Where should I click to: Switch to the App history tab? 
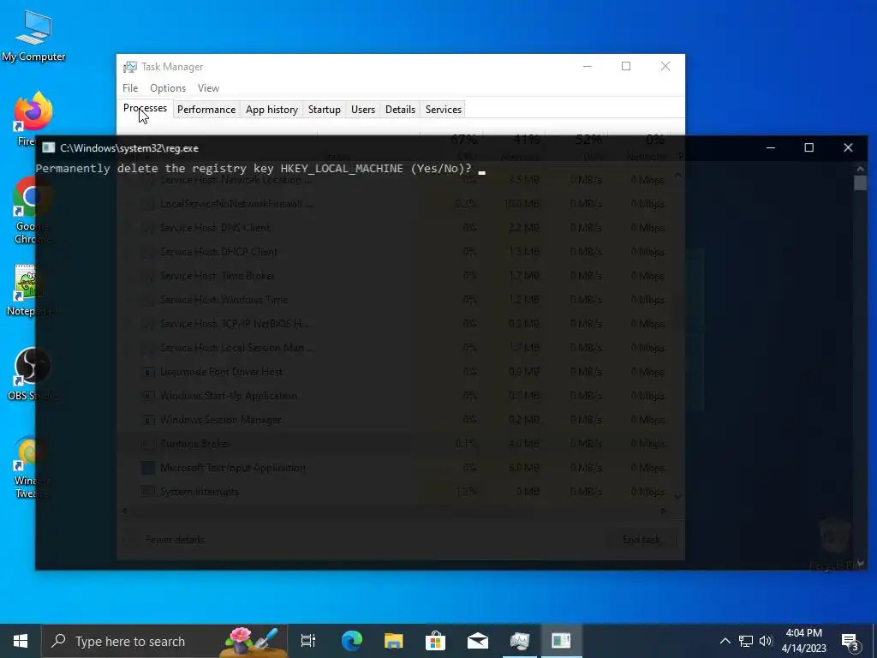(271, 109)
